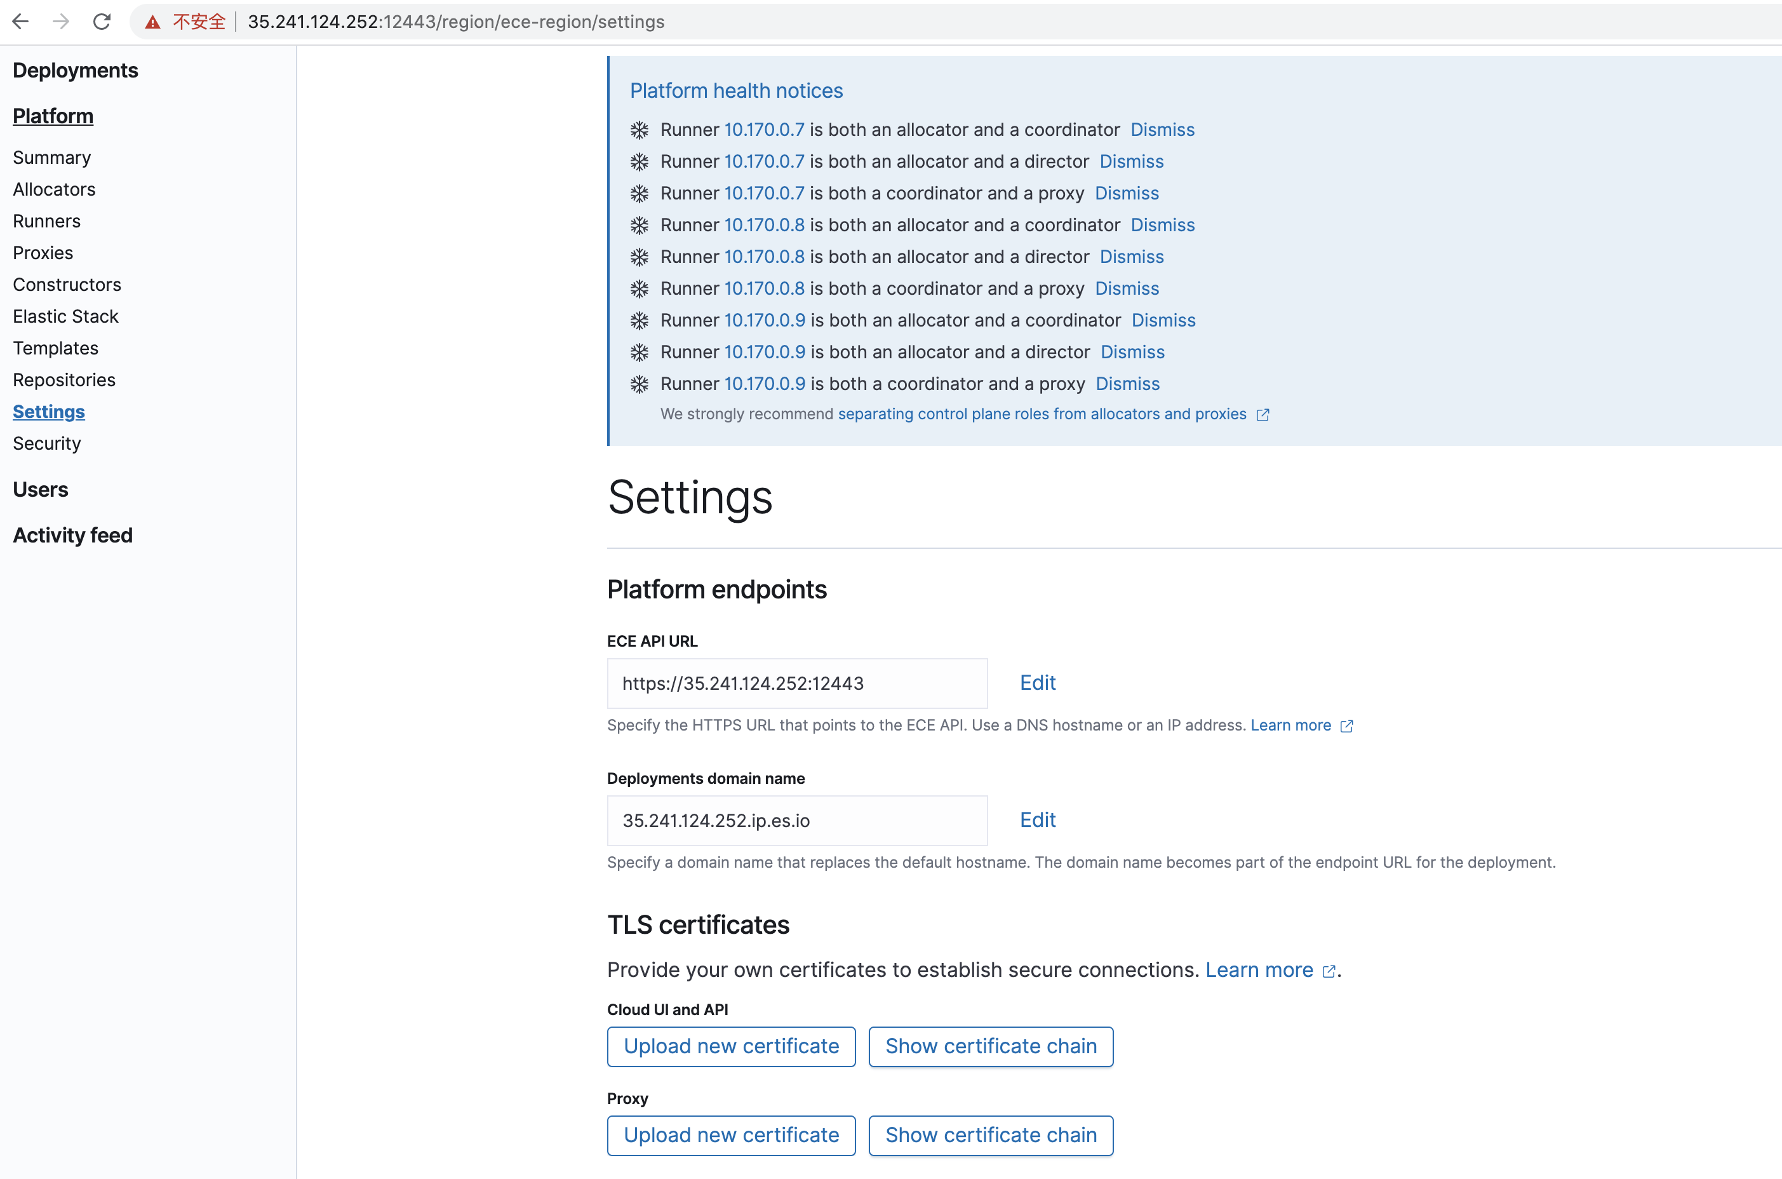Click external link icon beside separating roles recommendation
1782x1179 pixels.
tap(1263, 415)
